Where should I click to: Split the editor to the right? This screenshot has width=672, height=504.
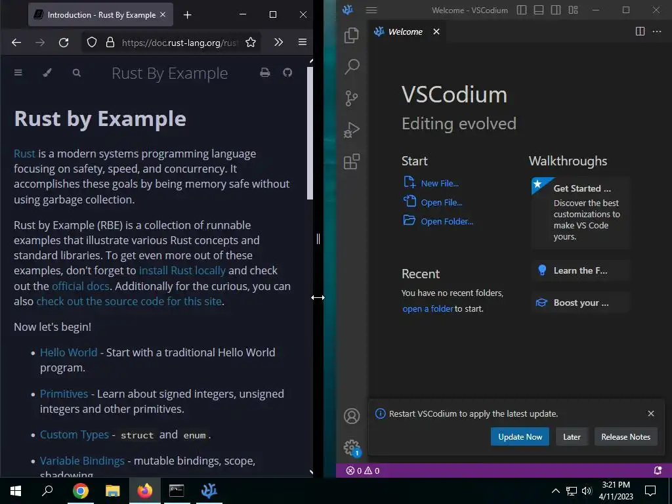click(x=640, y=31)
